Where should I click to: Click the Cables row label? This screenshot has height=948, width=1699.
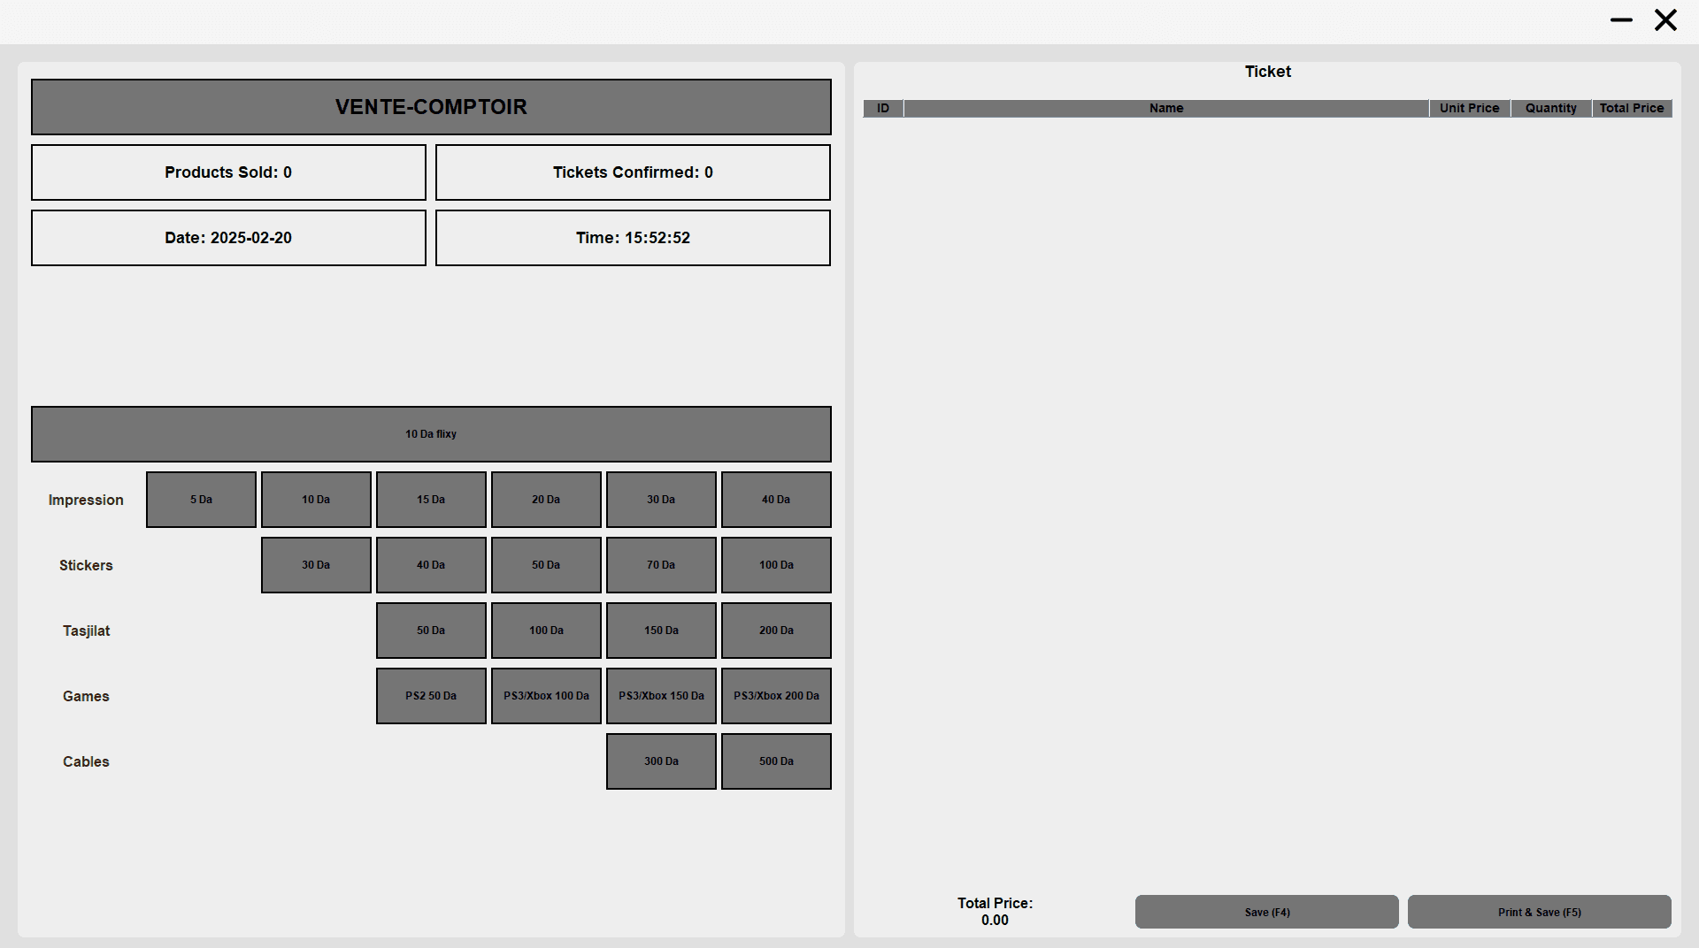(86, 762)
